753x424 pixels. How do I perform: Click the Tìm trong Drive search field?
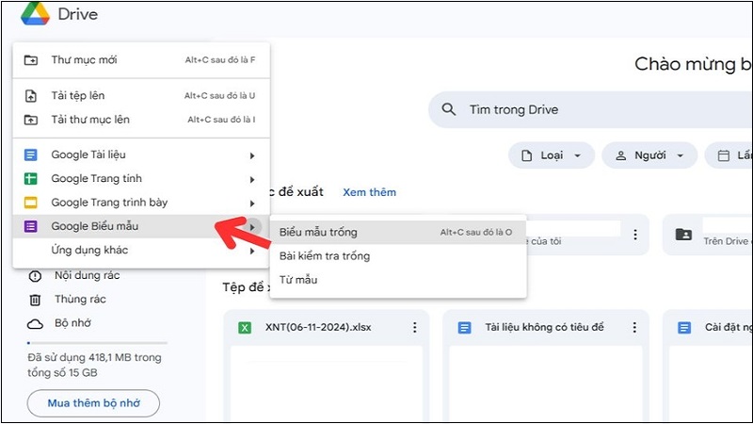tap(591, 109)
